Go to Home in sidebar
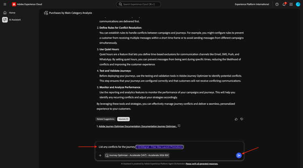303x168 pixels. pyautogui.click(x=12, y=13)
